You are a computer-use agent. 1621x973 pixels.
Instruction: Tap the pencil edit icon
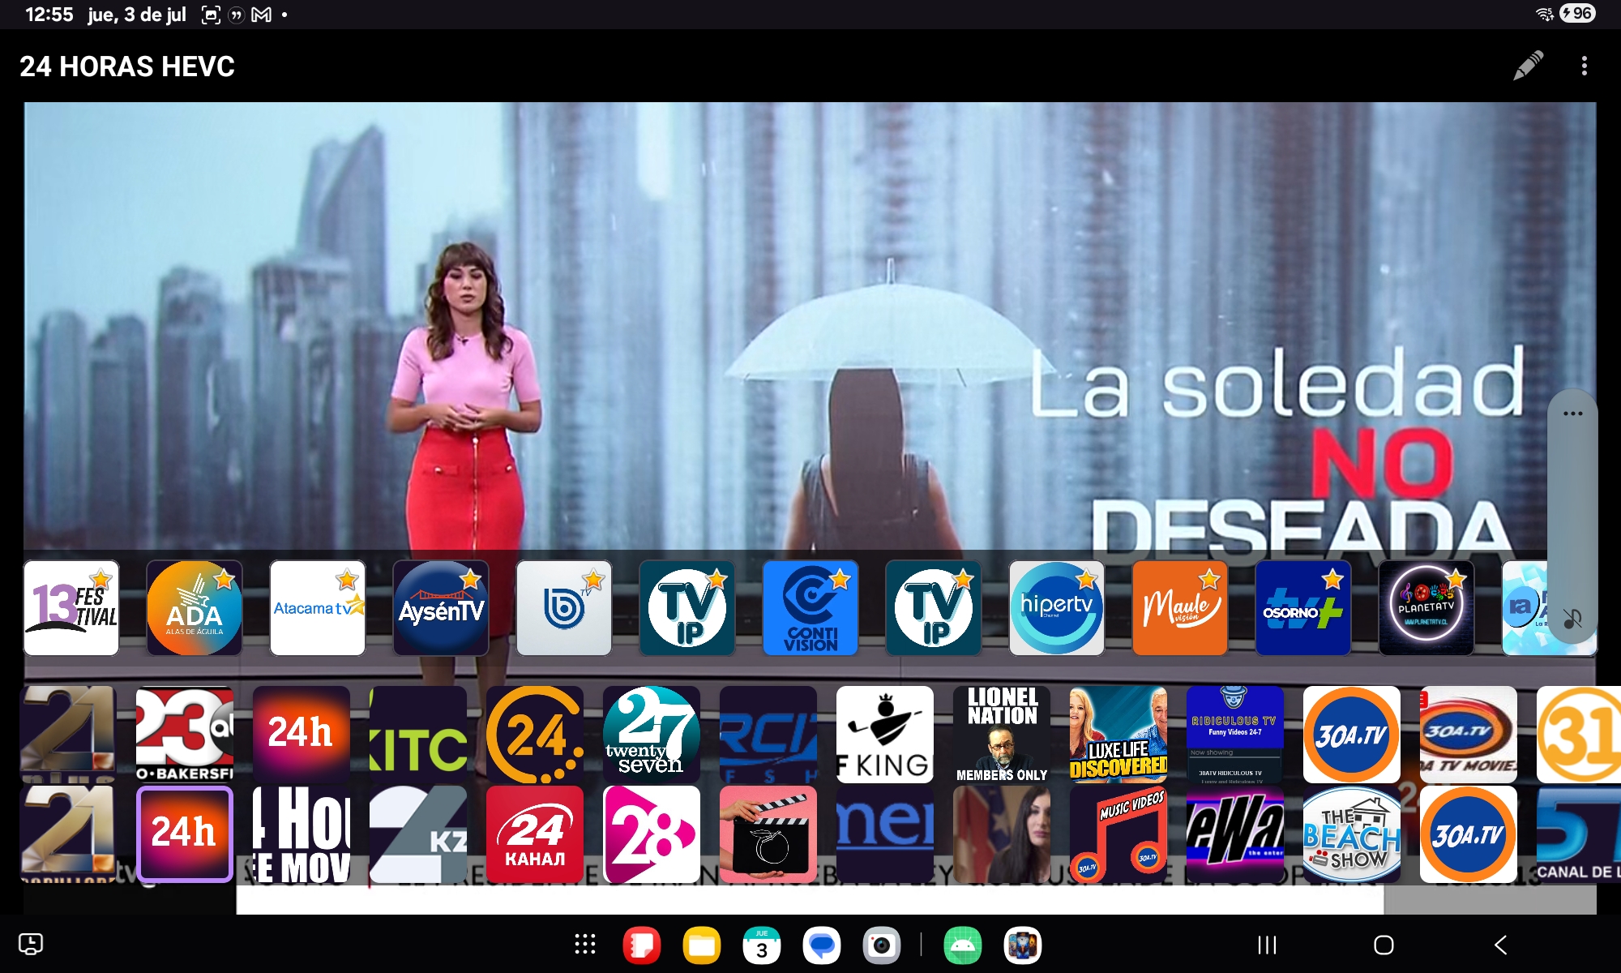(1528, 66)
